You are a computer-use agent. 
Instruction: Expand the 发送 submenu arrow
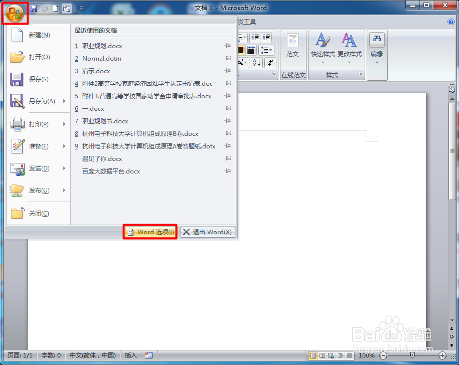point(64,168)
